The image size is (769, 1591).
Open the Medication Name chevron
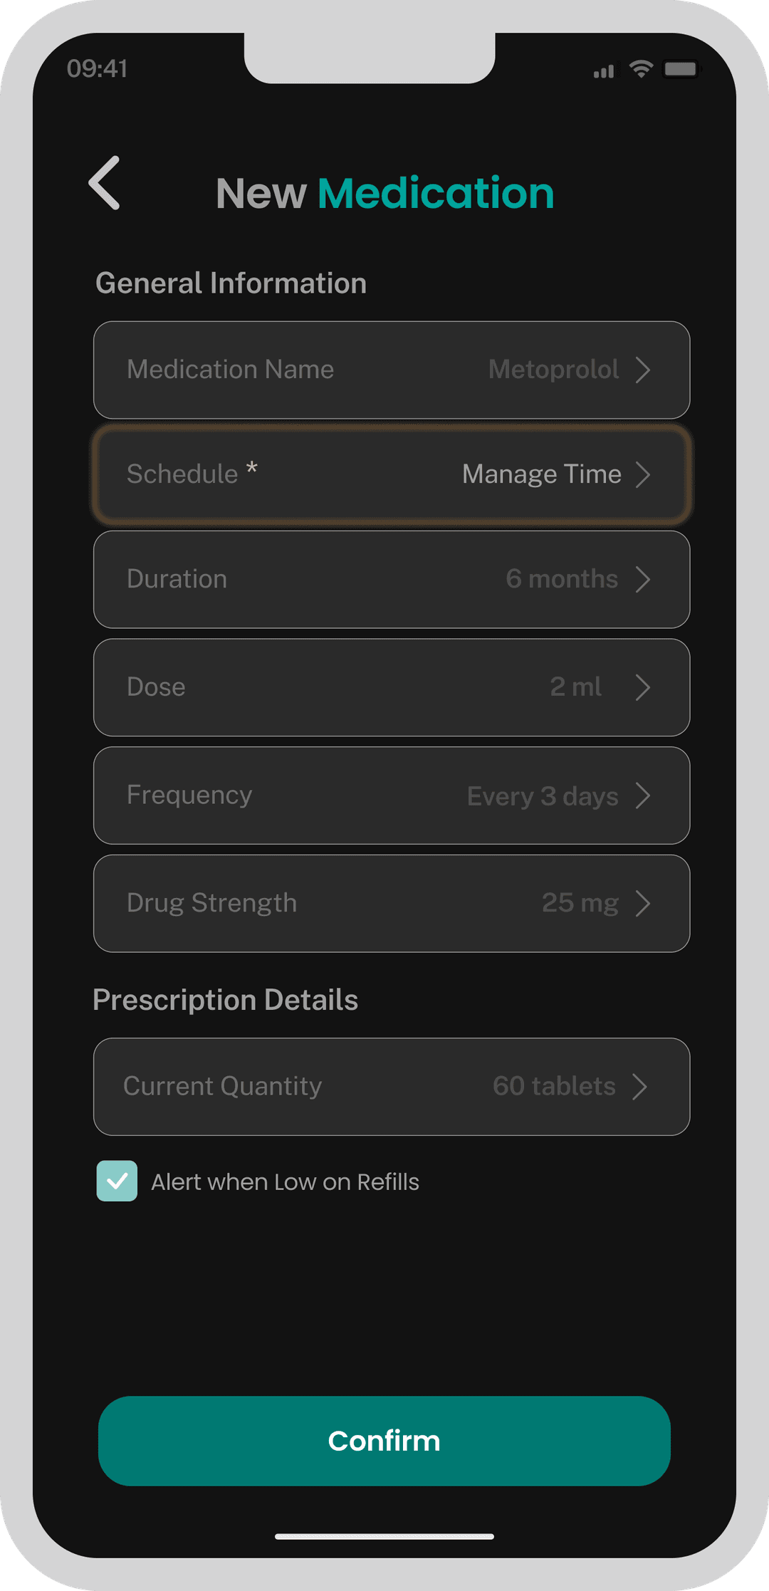coord(643,370)
